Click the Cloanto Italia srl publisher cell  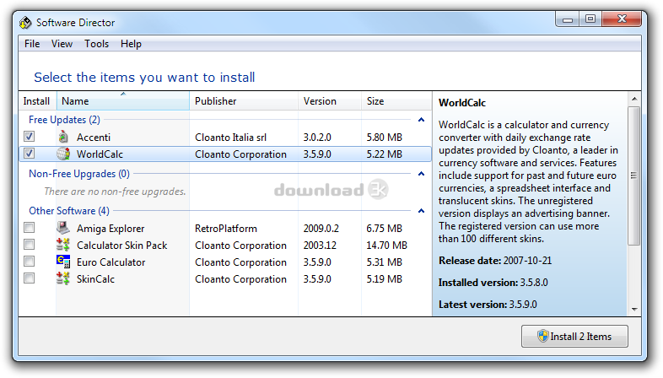[230, 137]
